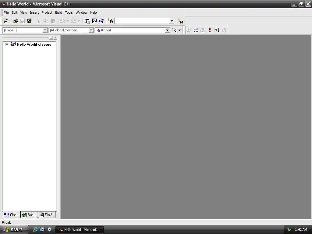This screenshot has width=312, height=234.
Task: Click the Insert/Remove Breakpoint hand icon
Action: pyautogui.click(x=224, y=30)
